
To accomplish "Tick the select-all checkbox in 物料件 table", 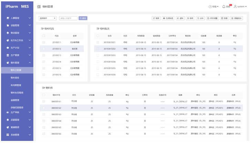I will [x=44, y=95].
